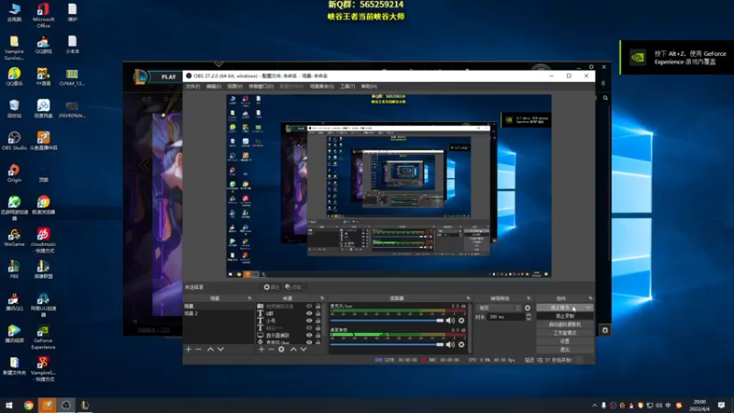
Task: Toggle visibility of 小号 text source
Action: [309, 320]
